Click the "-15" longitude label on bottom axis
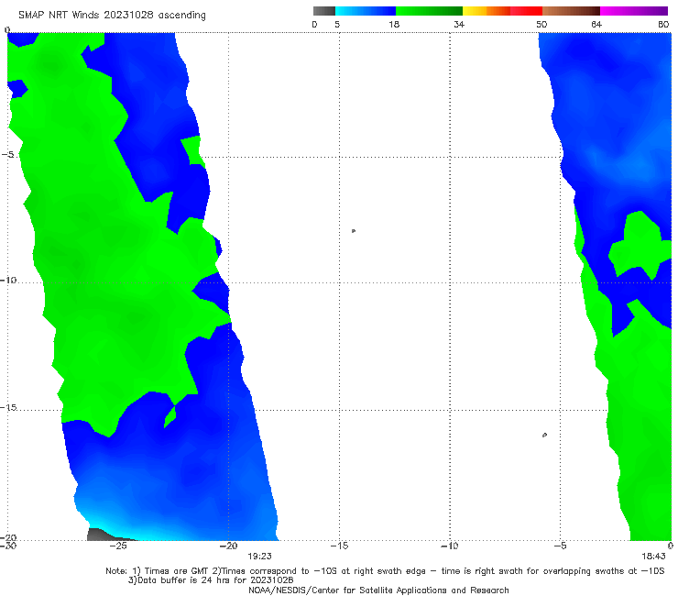Image resolution: width=678 pixels, height=596 pixels. coord(339,546)
